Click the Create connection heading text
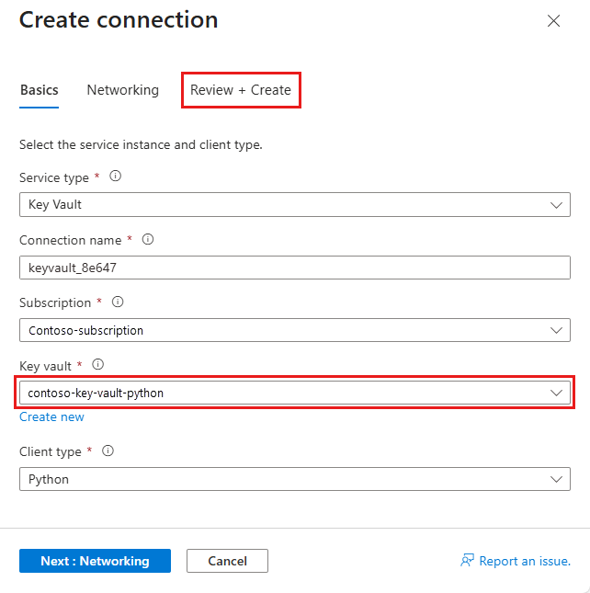The width and height of the screenshot is (590, 593). [119, 19]
